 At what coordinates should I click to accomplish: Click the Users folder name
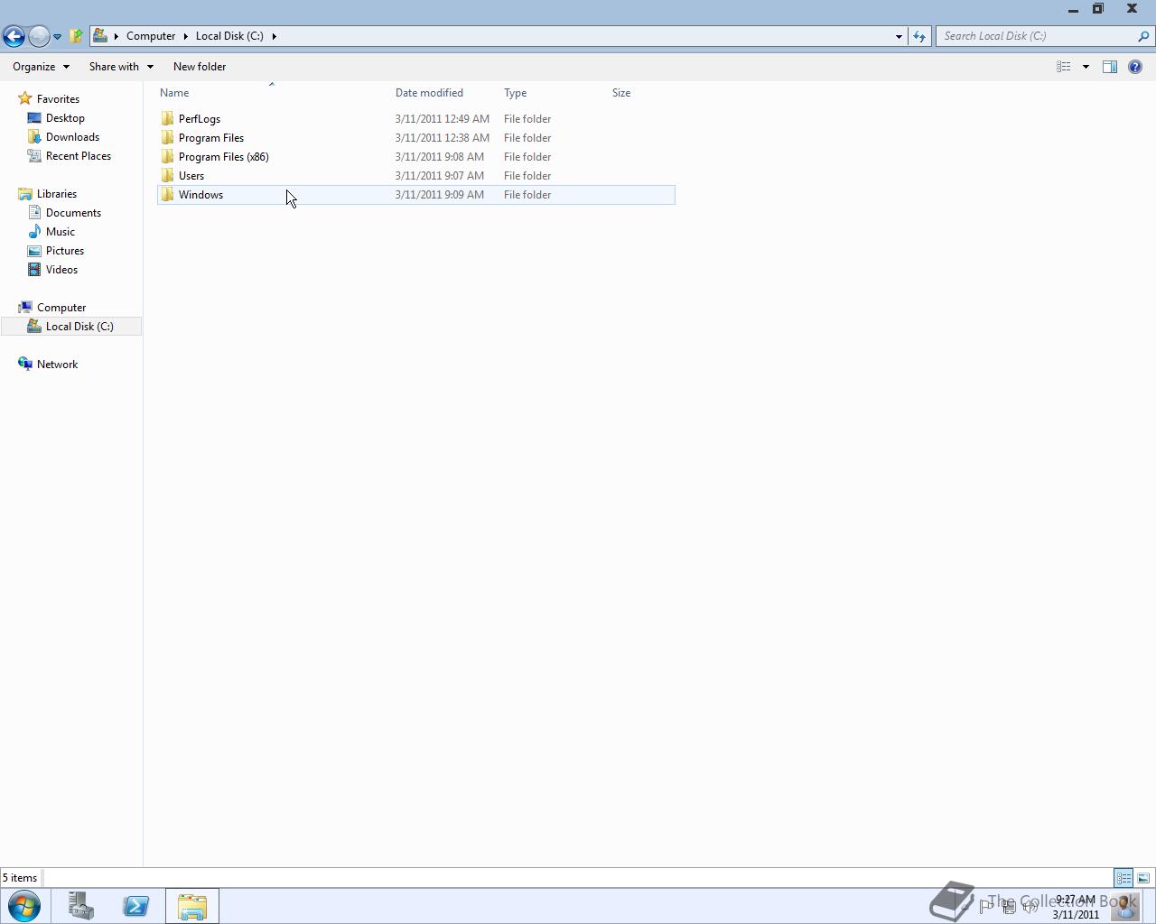point(191,176)
